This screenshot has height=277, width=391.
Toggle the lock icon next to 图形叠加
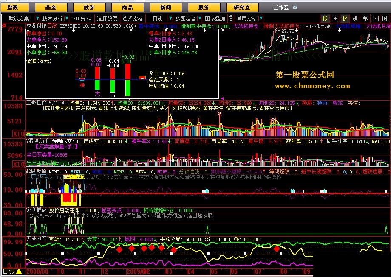[x=231, y=18]
